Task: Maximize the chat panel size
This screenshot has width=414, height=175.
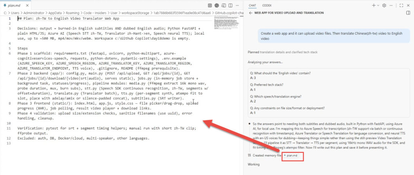Action: click(x=401, y=5)
